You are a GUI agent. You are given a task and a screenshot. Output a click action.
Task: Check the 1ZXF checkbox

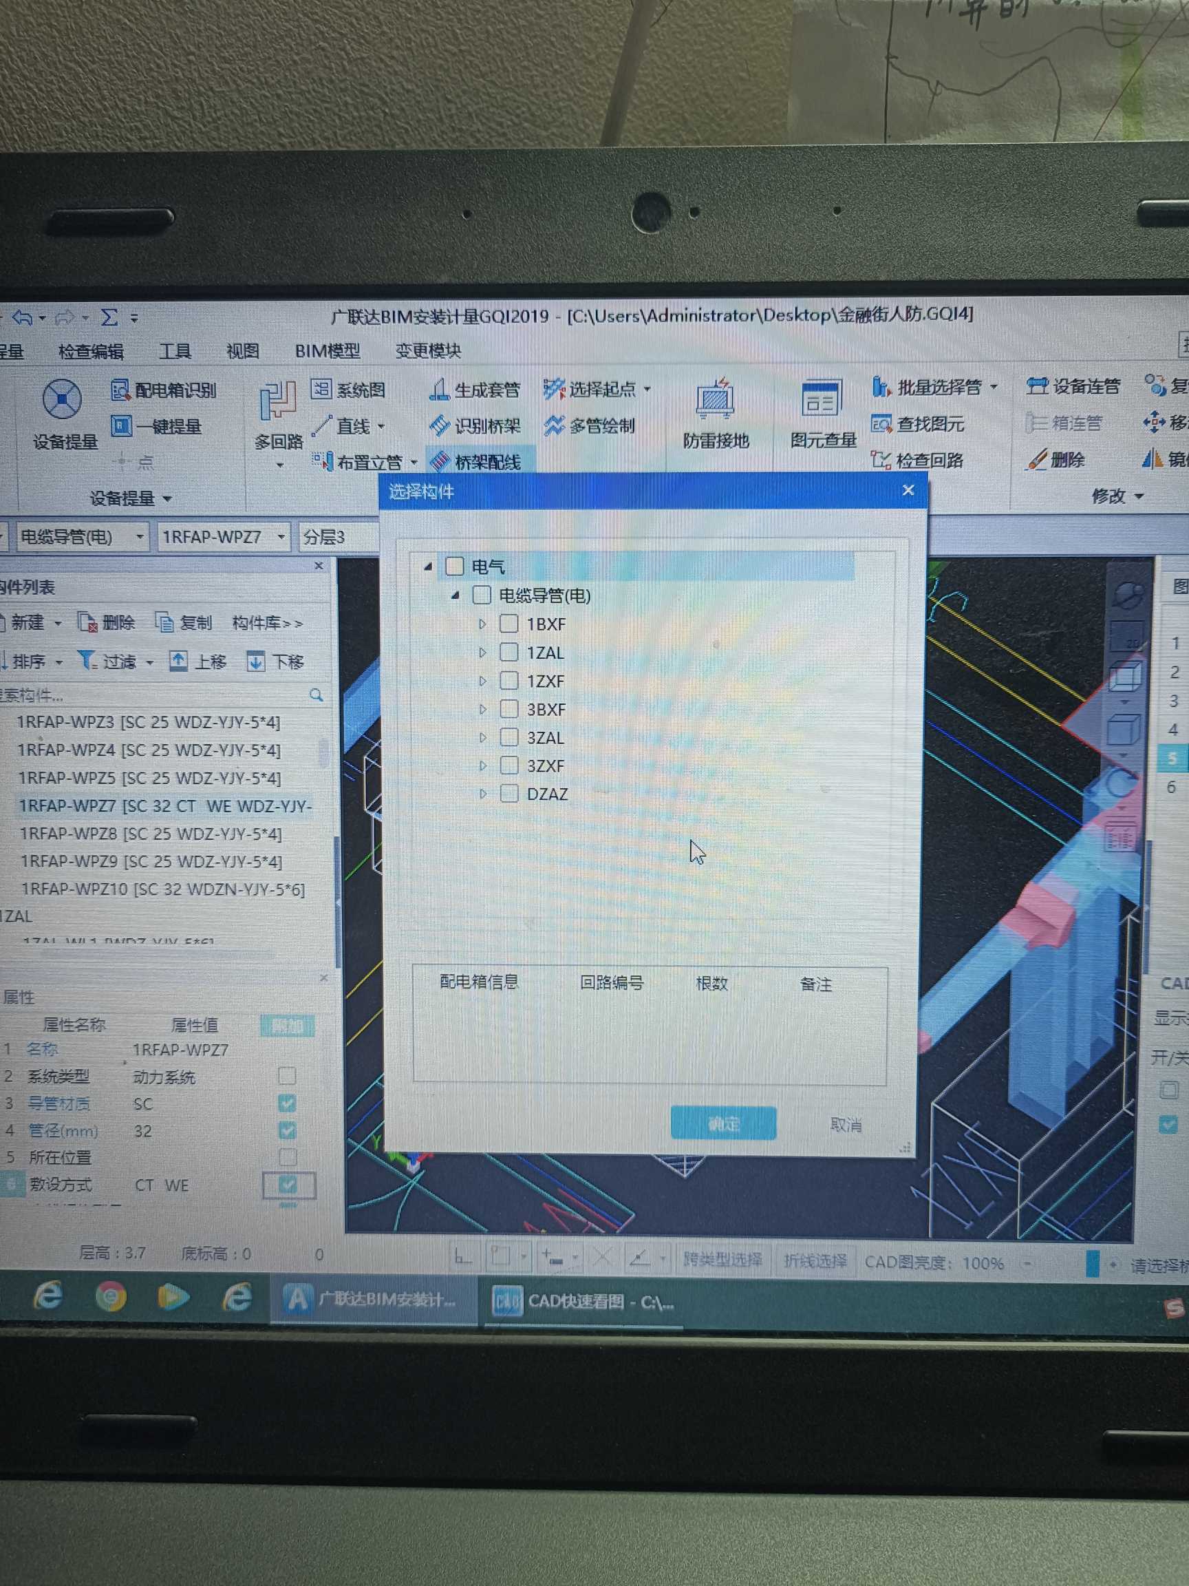(x=509, y=680)
